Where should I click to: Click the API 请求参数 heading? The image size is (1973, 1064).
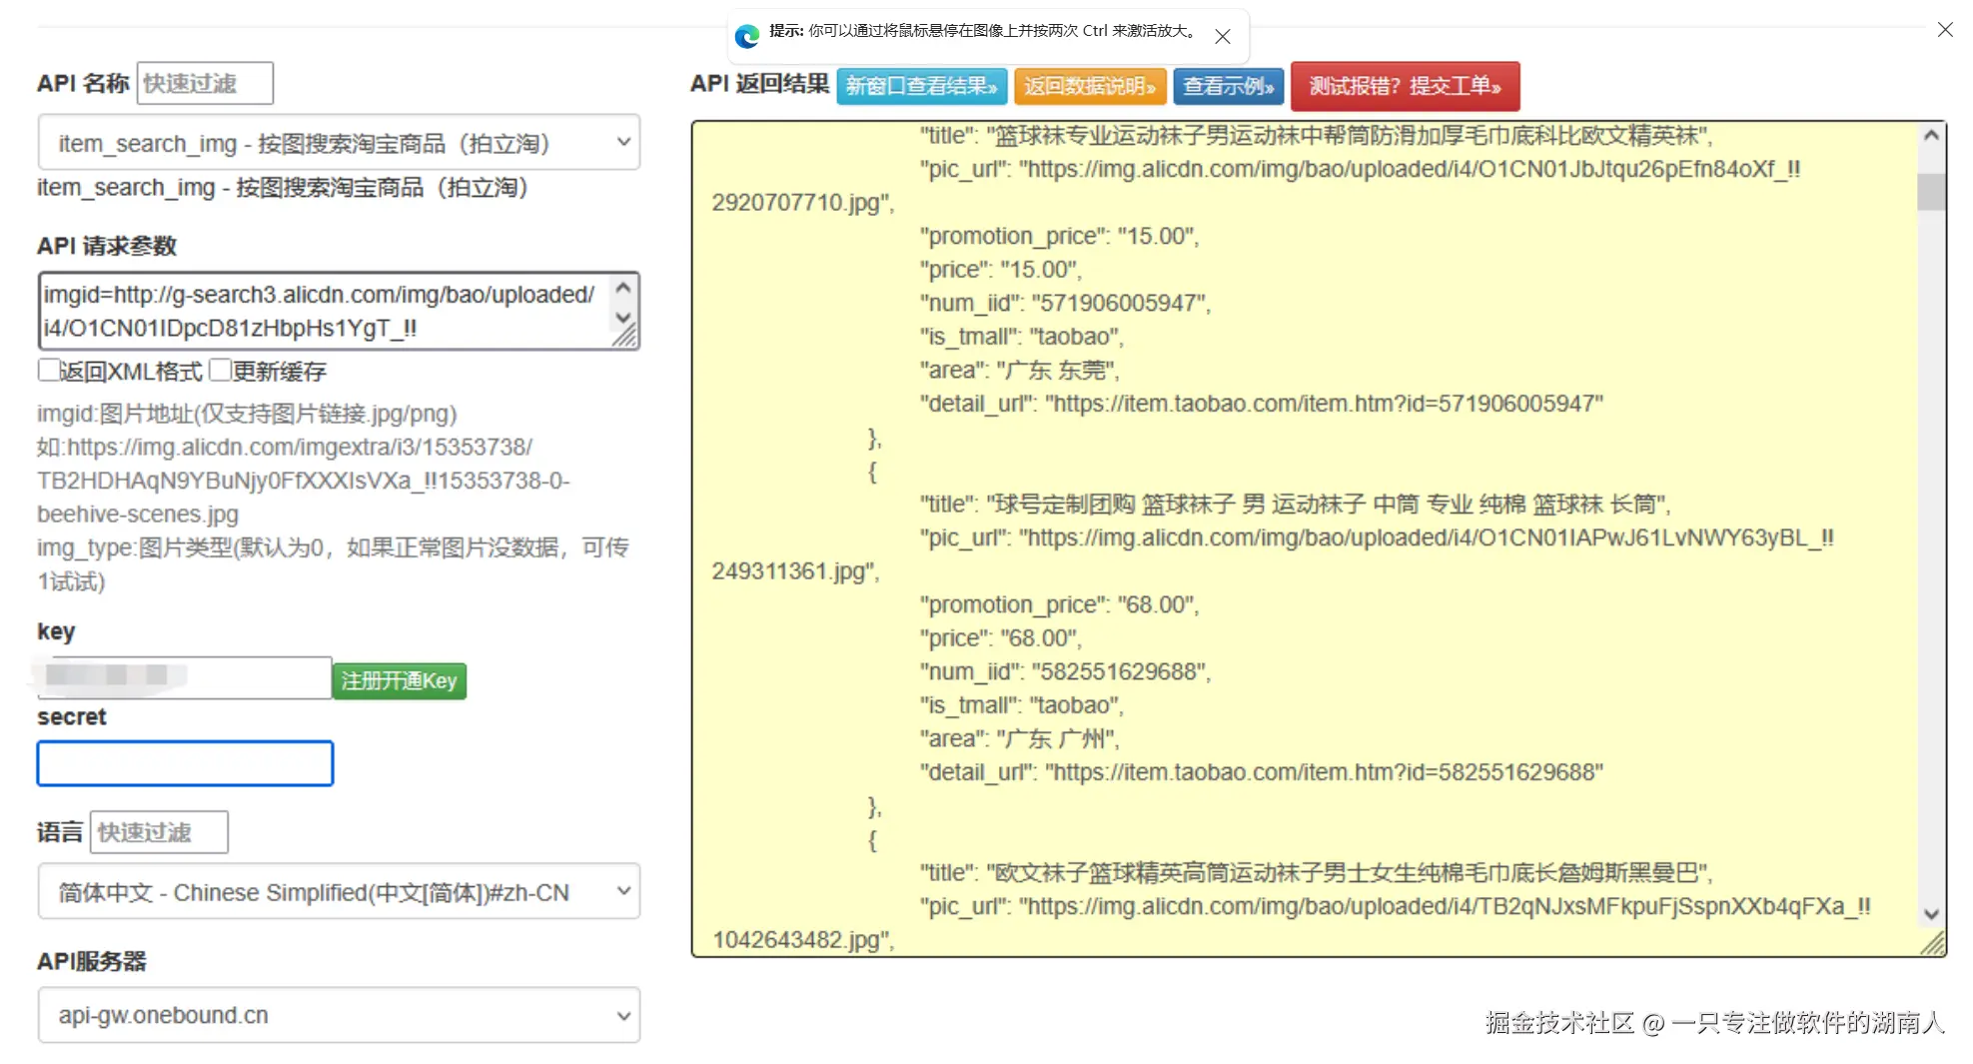107,246
